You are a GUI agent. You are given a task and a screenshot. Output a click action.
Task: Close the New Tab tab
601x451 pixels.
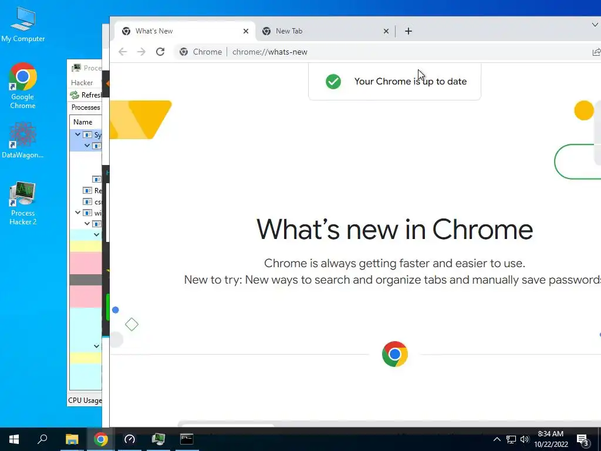coord(386,31)
